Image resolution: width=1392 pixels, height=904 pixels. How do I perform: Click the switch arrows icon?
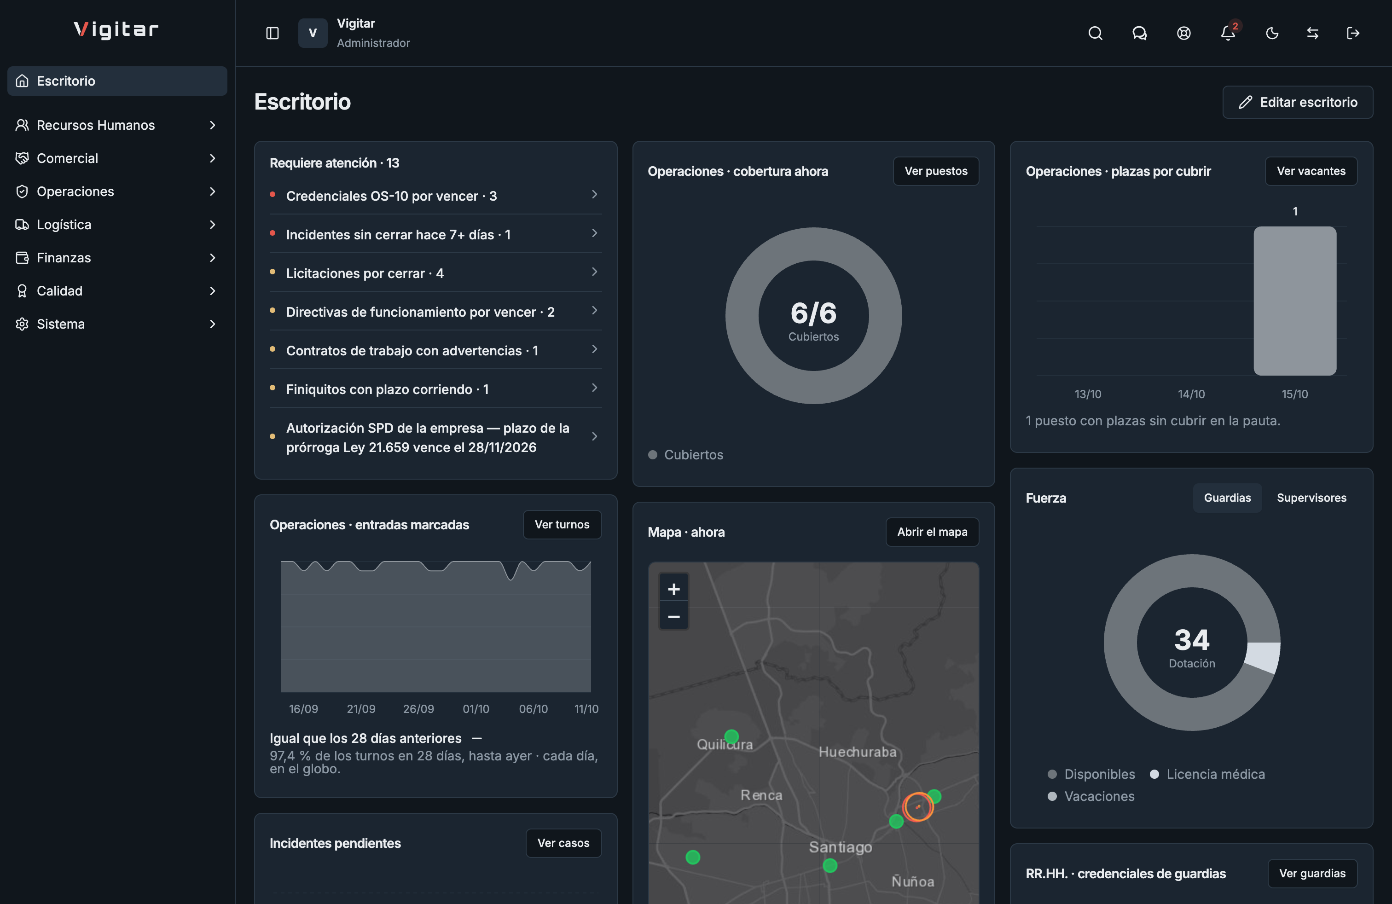tap(1312, 33)
